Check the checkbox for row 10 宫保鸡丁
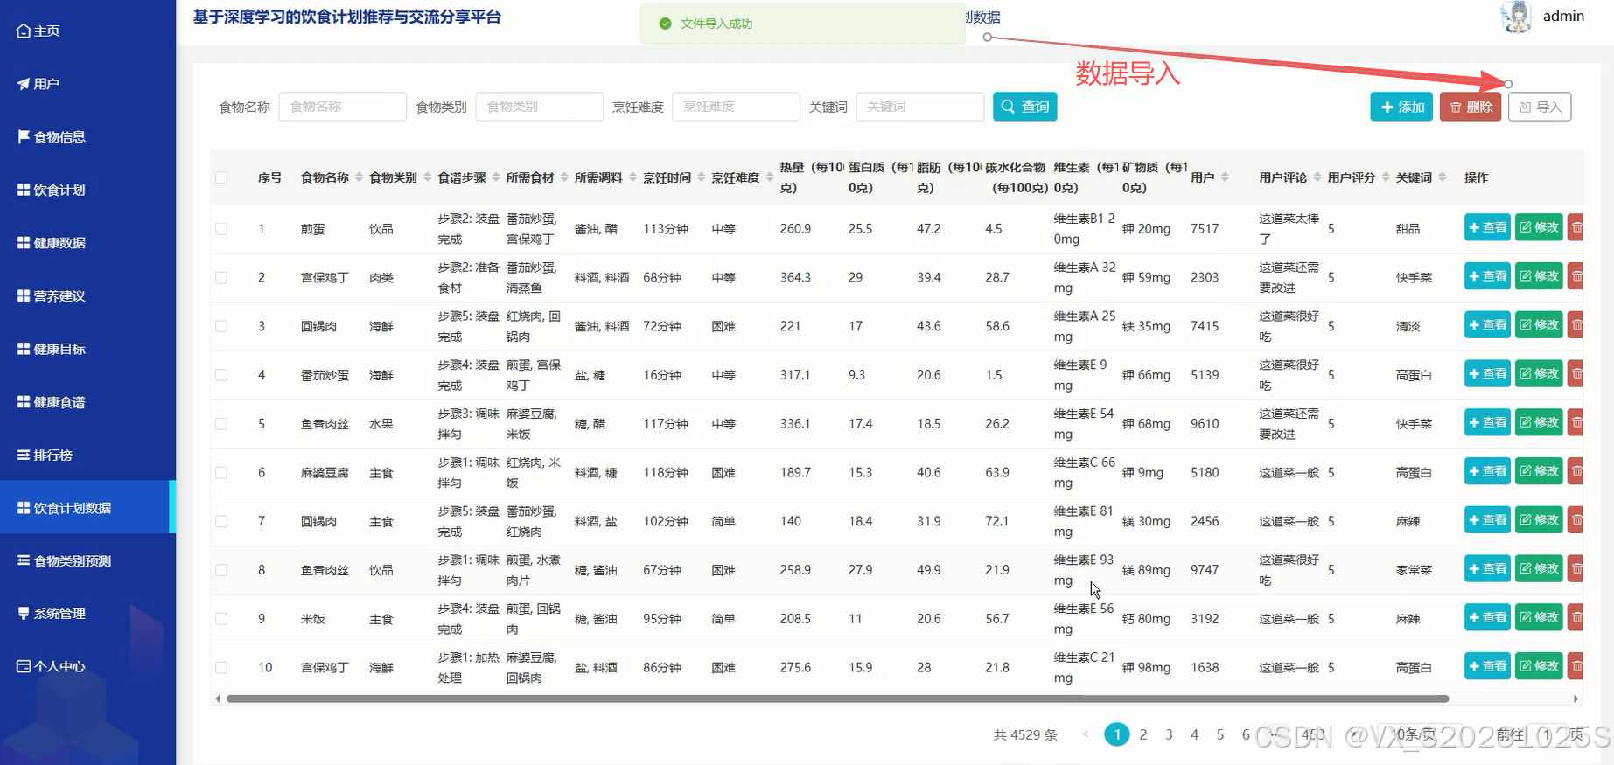The image size is (1614, 765). click(x=221, y=668)
